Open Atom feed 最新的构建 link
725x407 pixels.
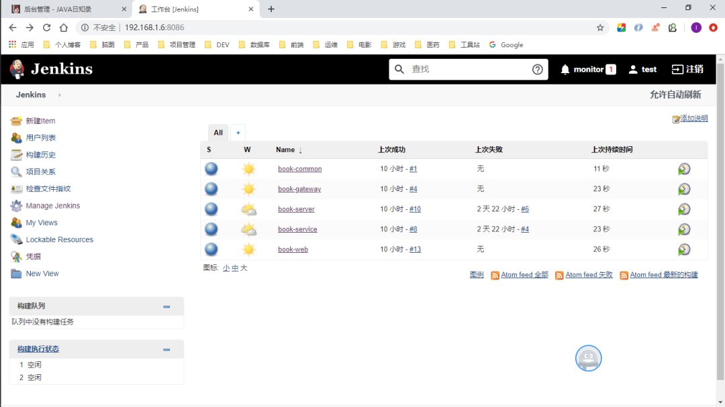(x=663, y=275)
